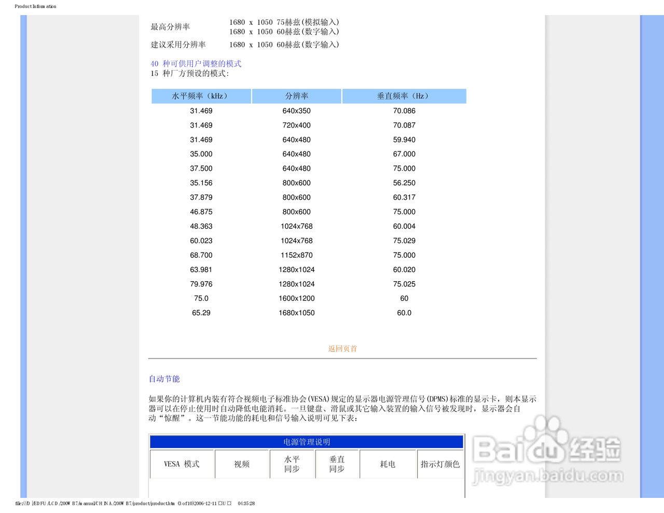Image resolution: width=664 pixels, height=513 pixels.
Task: Click the 59.940 vertical frequency value
Action: 404,140
